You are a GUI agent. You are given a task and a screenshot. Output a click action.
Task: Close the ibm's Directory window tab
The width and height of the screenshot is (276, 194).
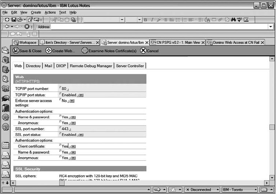97,42
